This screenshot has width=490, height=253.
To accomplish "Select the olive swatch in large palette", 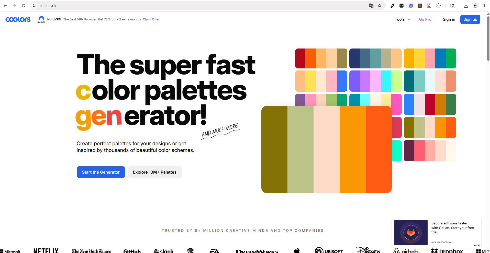I will (x=274, y=149).
